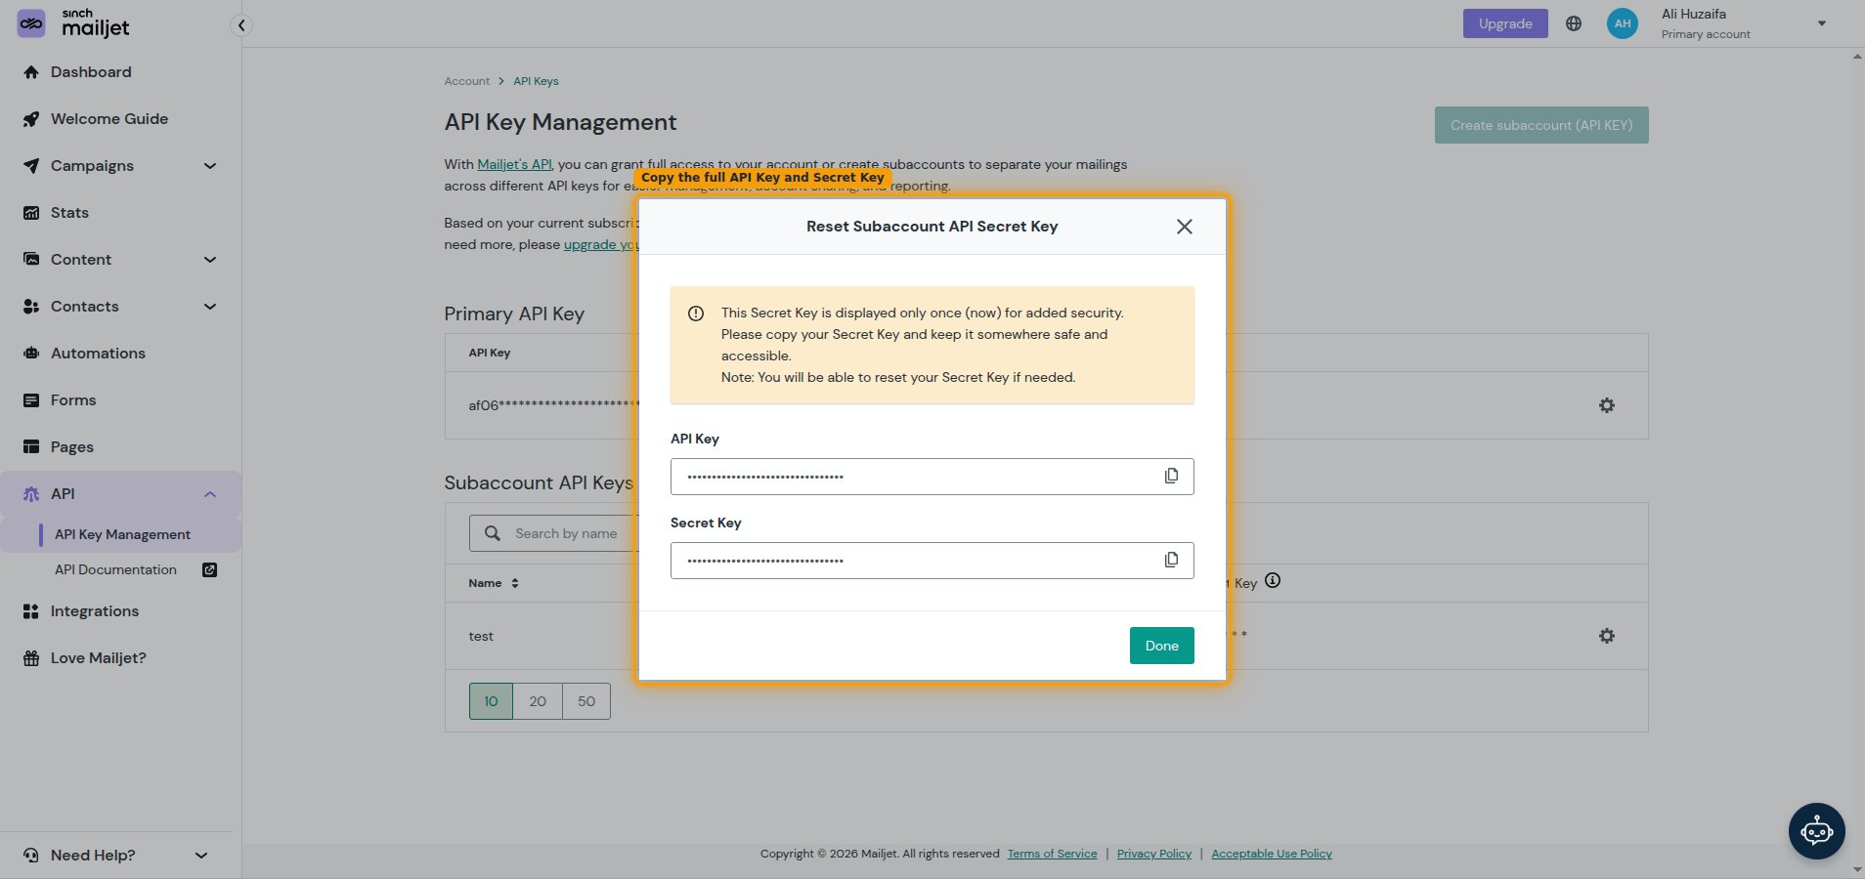Image resolution: width=1865 pixels, height=879 pixels.
Task: Click the AH user avatar
Action: [1622, 23]
